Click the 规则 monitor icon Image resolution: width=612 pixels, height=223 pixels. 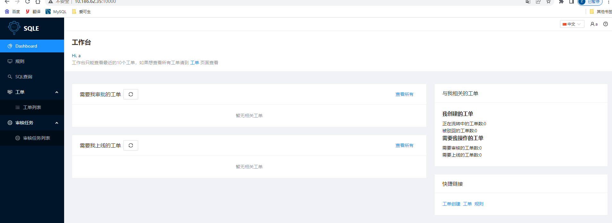click(10, 61)
